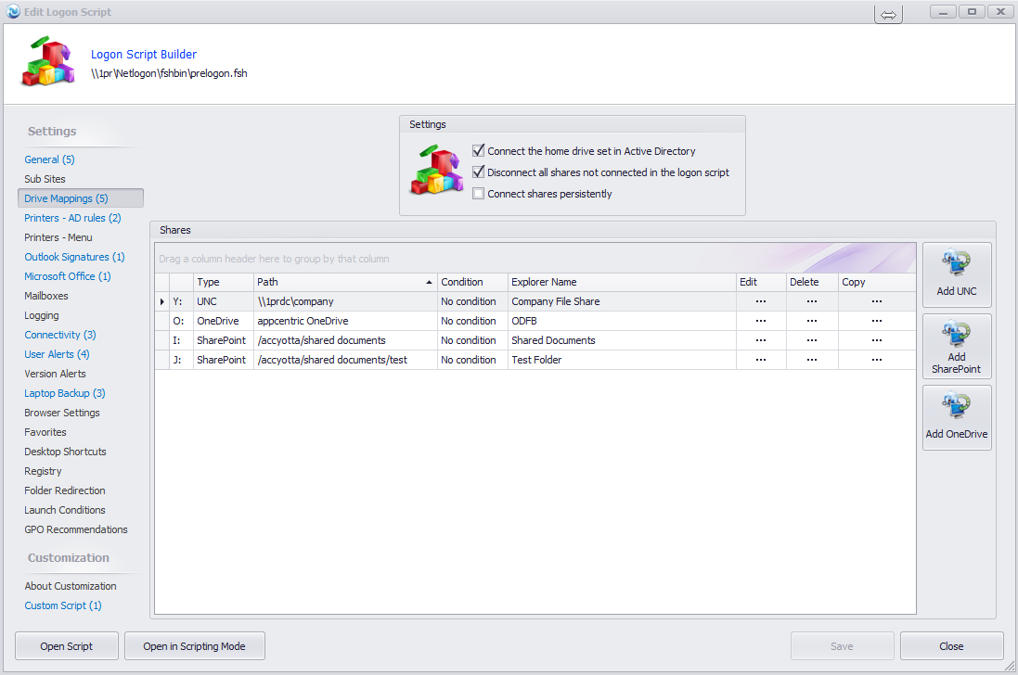
Task: Click the Open Script button
Action: point(67,646)
